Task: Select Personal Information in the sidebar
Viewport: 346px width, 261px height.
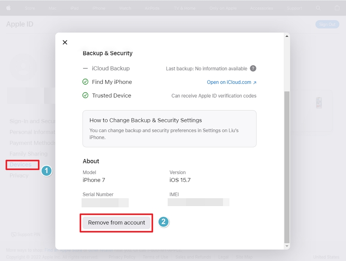Action: pos(32,132)
